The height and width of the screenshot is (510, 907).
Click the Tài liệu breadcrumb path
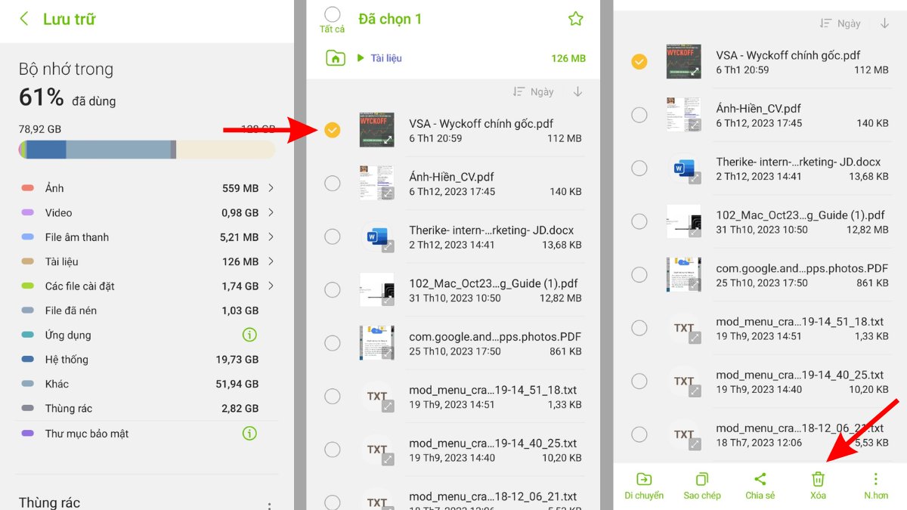pyautogui.click(x=385, y=58)
